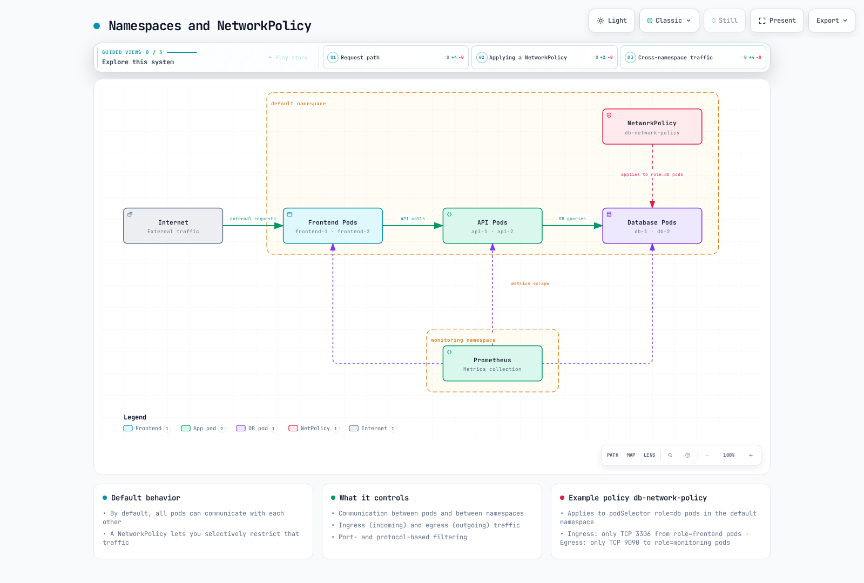The image size is (864, 583).
Task: Click the 'monitoring namespace' label
Action: (463, 340)
